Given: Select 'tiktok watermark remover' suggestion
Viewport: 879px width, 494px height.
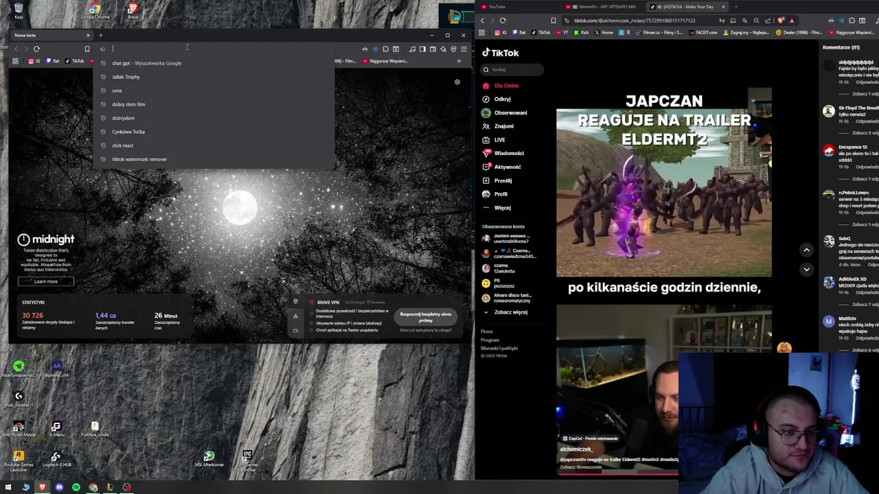Looking at the screenshot, I should click(x=214, y=159).
